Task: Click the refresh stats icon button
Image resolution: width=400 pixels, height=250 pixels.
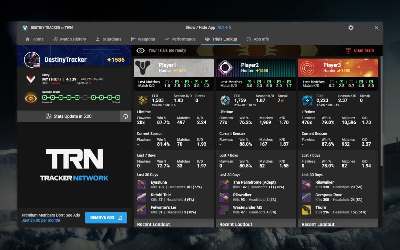Action: pyautogui.click(x=126, y=116)
